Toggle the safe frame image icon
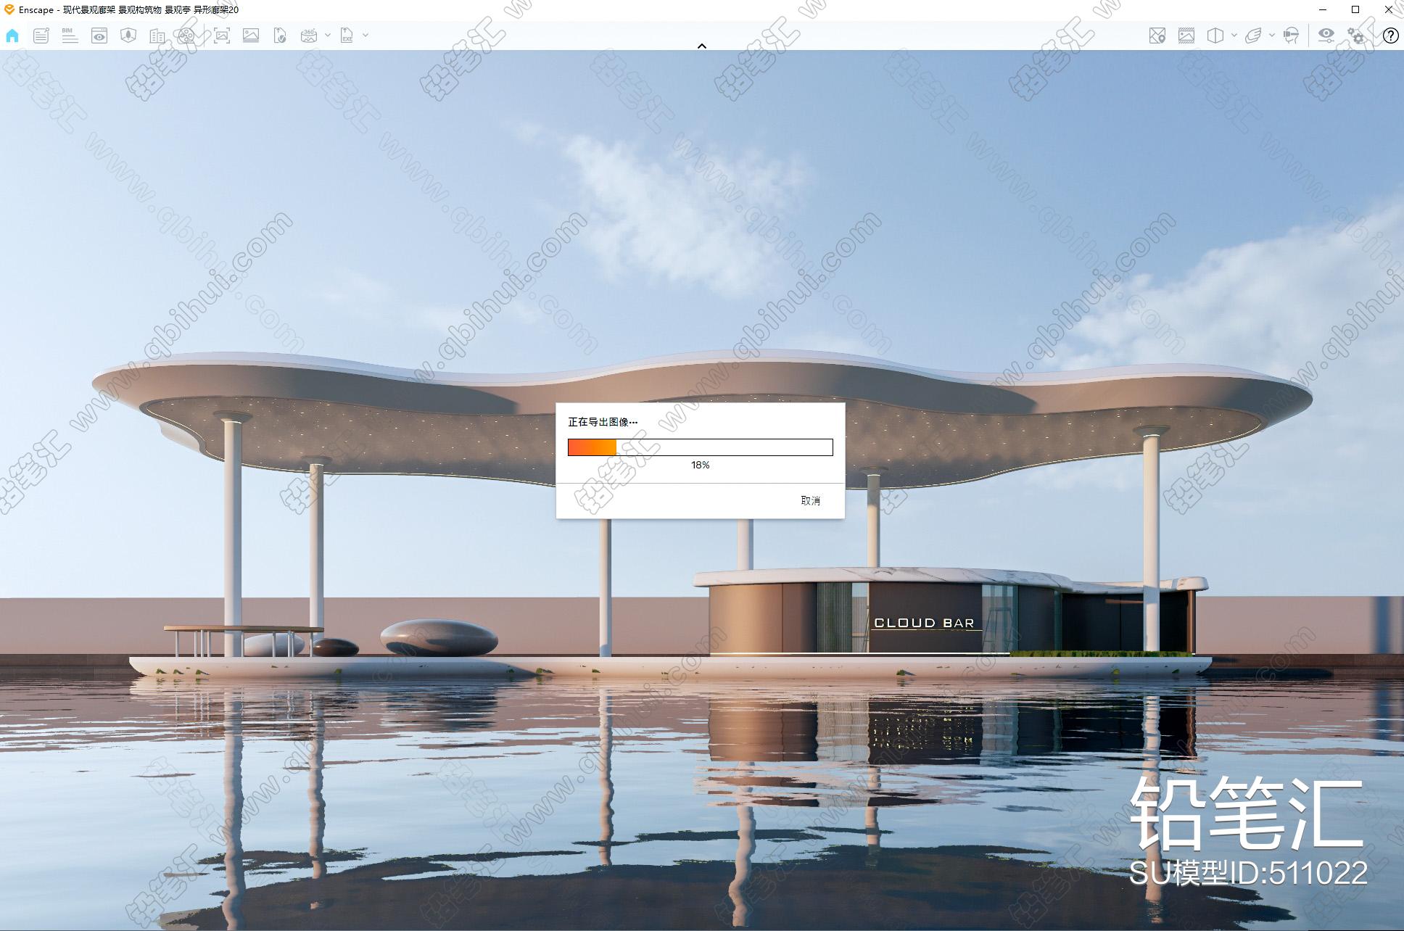 tap(1186, 36)
